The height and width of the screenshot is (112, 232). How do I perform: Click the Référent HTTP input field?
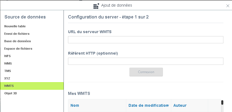click(145, 61)
